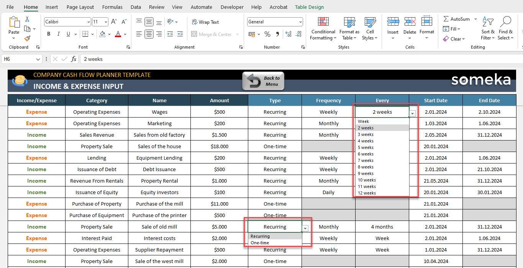Toggle italic formatting

pyautogui.click(x=58, y=34)
